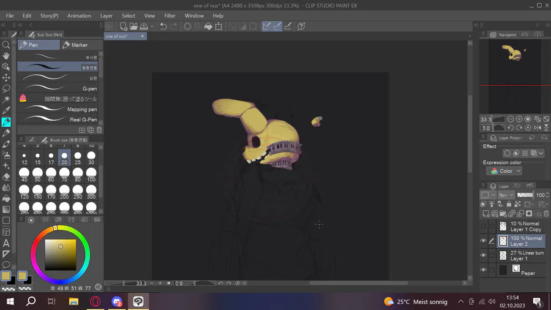Open File Explorer from taskbar
551x310 pixels.
pos(73,301)
